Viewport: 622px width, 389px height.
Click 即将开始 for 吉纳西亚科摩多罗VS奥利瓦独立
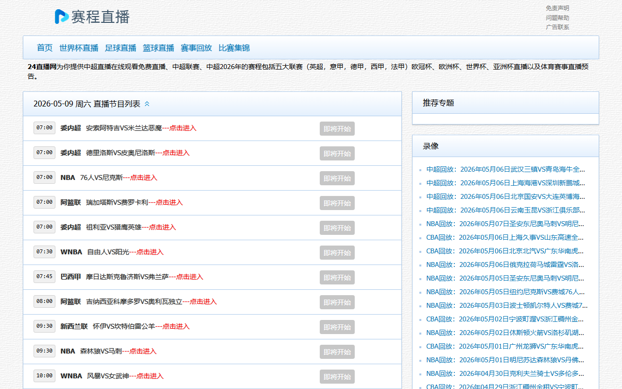(337, 302)
